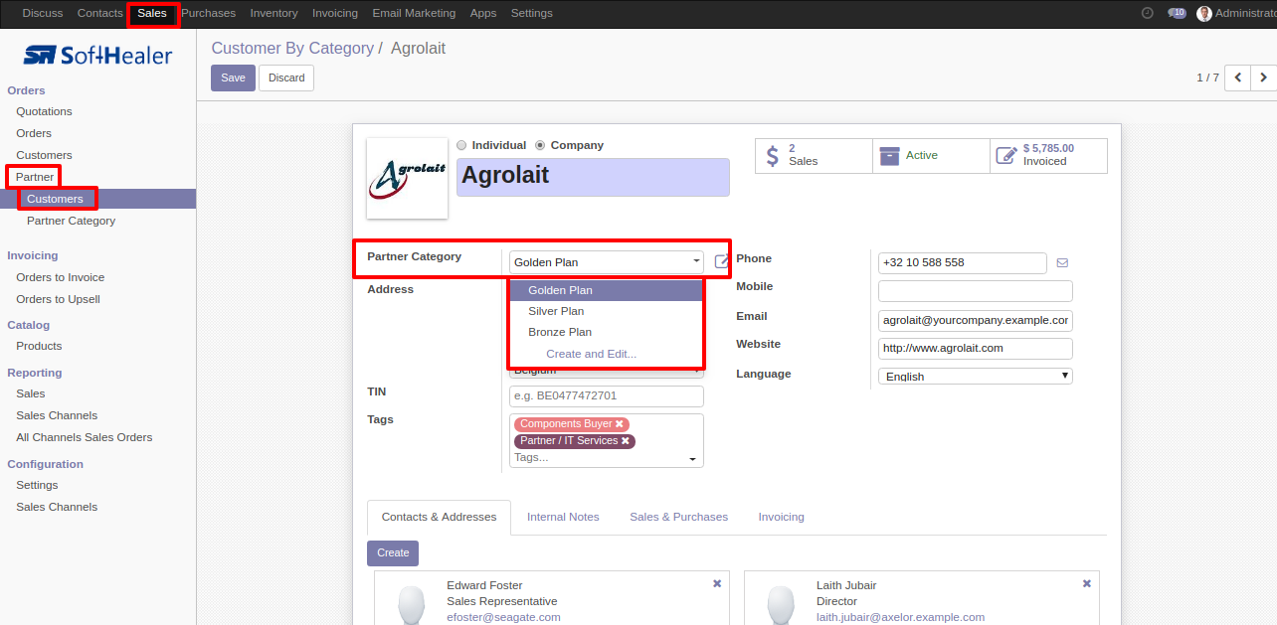
Task: Click the dollar icon of Sales stat
Action: click(773, 156)
